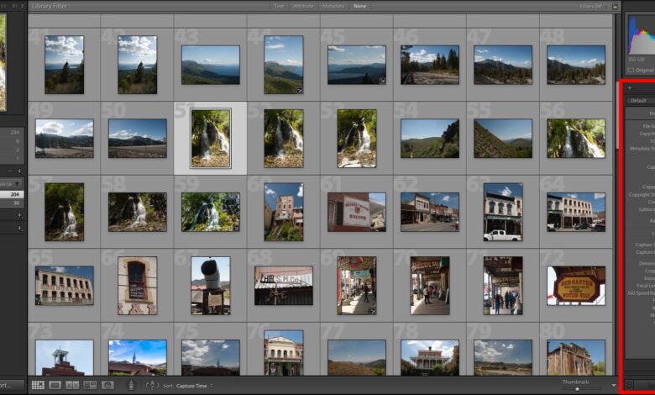Select the left panel row showing 30

[x=12, y=203]
